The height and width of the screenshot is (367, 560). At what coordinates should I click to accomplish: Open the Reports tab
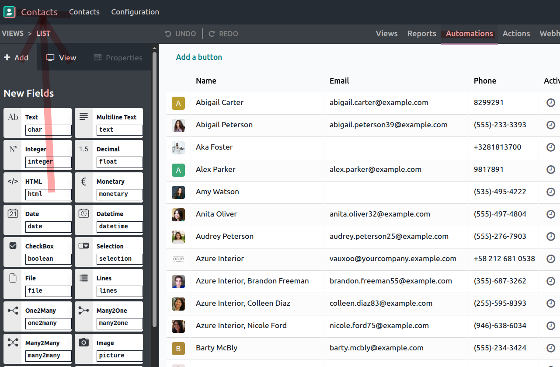click(421, 34)
